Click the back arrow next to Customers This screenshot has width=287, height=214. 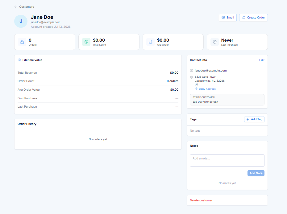tap(16, 7)
